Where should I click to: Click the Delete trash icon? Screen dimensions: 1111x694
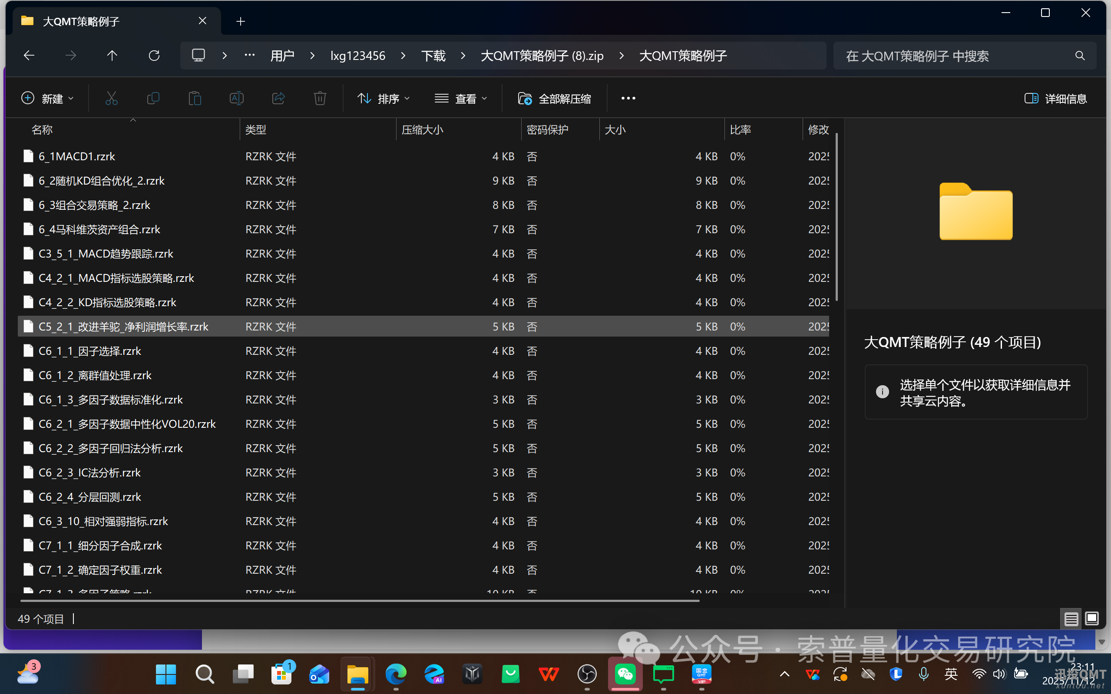tap(320, 98)
